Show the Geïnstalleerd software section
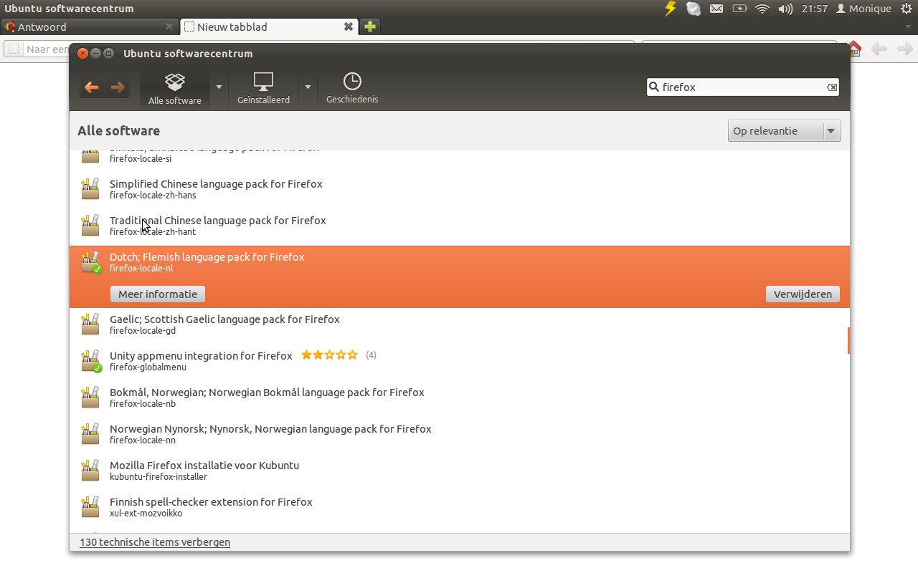The image size is (918, 573). 264,89
